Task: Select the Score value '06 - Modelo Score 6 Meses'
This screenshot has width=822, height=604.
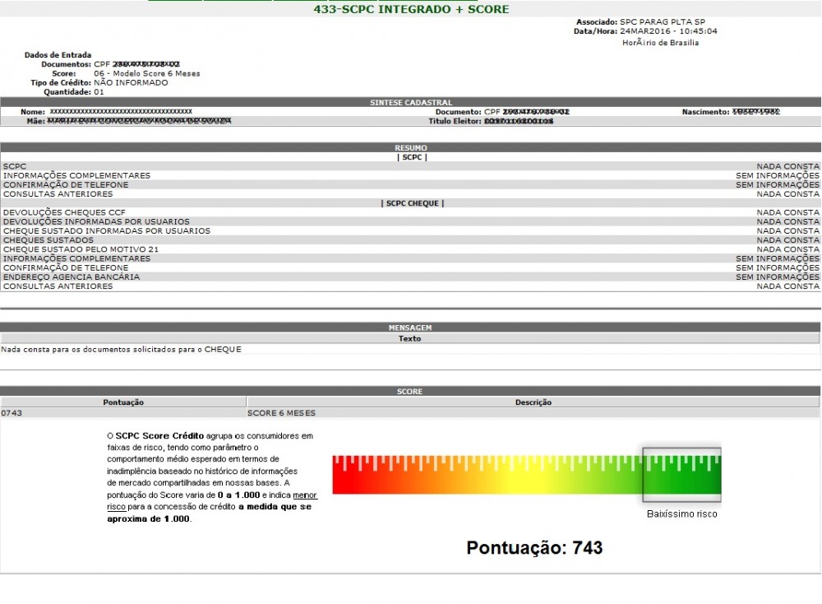Action: pyautogui.click(x=147, y=73)
